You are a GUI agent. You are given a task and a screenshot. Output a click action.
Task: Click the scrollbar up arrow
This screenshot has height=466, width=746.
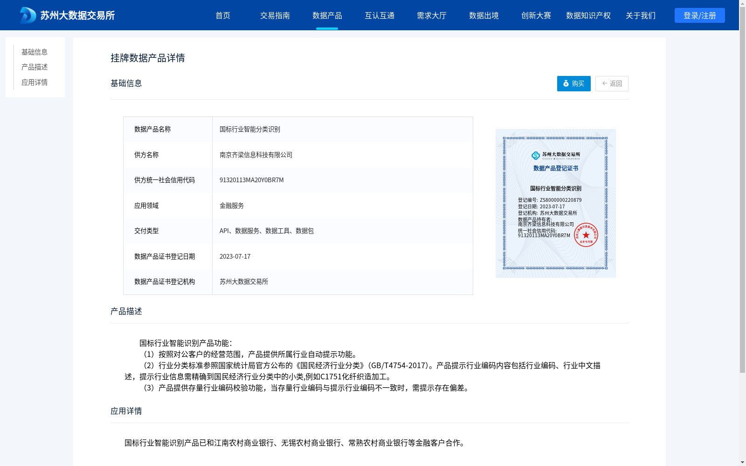click(742, 3)
